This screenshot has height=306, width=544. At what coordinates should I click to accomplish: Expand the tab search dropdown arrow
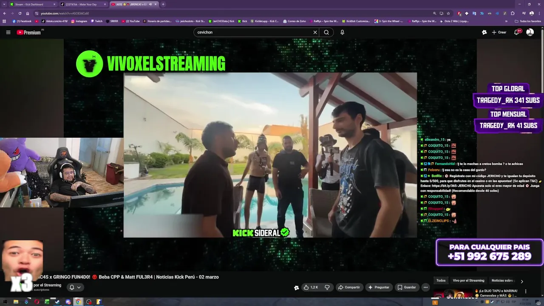coord(4,4)
